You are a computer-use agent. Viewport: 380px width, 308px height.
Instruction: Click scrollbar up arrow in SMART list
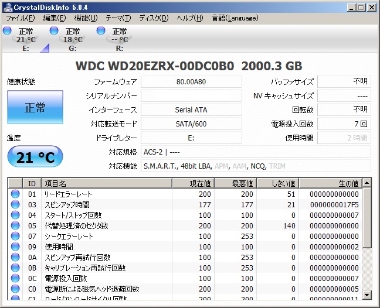point(367,183)
